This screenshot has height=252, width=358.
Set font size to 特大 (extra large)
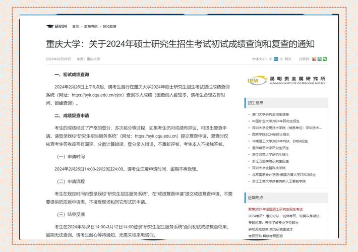pos(288,59)
